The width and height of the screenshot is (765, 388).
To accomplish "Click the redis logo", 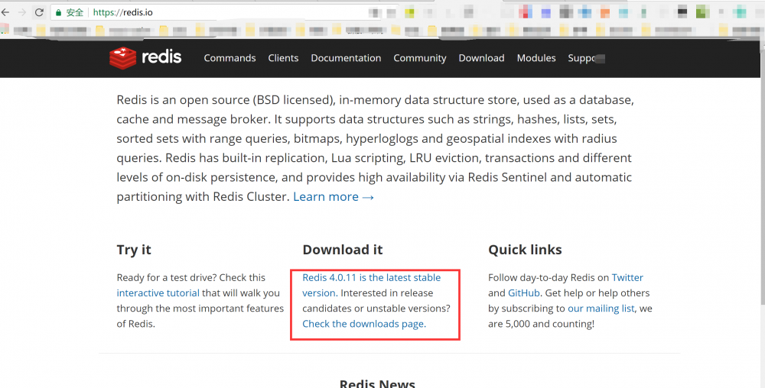I will click(x=145, y=58).
